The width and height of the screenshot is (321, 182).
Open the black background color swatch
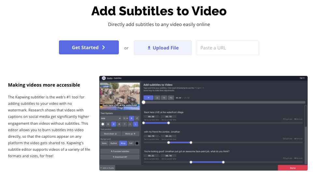[x=137, y=143]
